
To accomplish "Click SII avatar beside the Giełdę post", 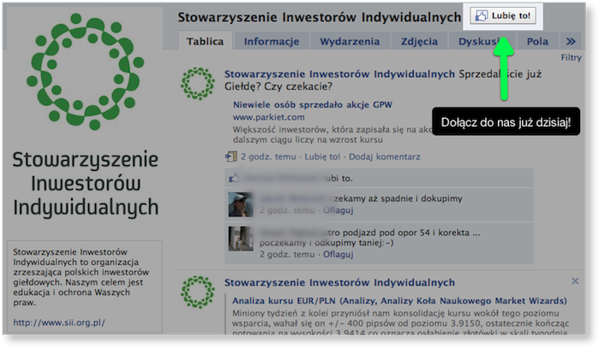I will (x=197, y=84).
